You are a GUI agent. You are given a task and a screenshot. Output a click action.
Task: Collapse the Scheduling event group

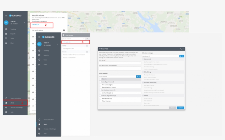pos(143,72)
